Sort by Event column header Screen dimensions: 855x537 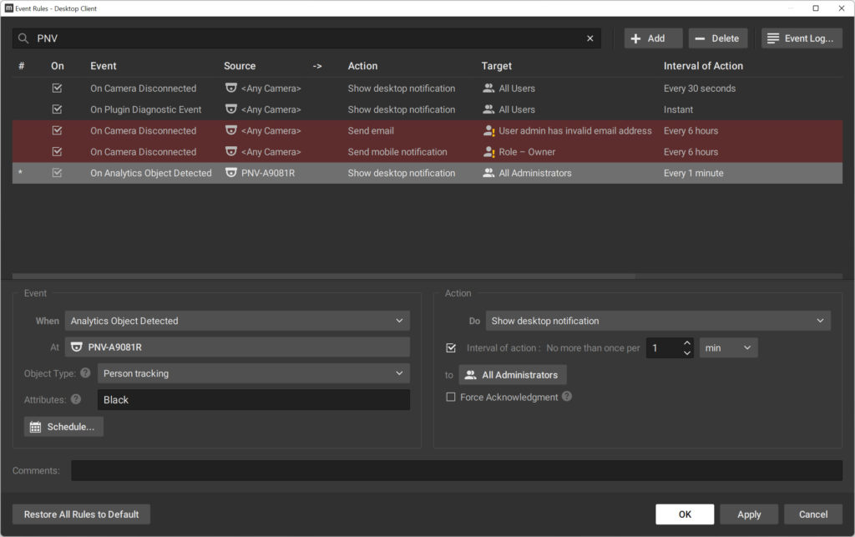(x=103, y=66)
